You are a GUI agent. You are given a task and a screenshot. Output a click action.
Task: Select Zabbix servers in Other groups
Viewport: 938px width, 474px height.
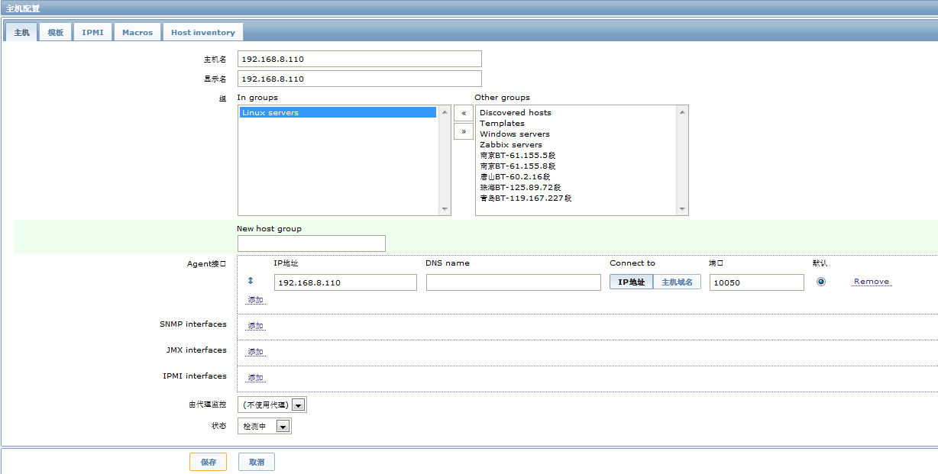pos(510,144)
